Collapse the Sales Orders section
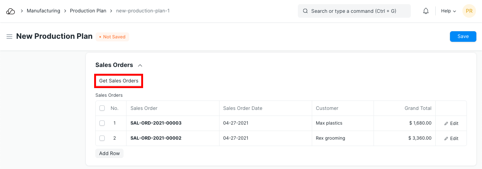Viewport: 482px width, 169px height. (140, 65)
